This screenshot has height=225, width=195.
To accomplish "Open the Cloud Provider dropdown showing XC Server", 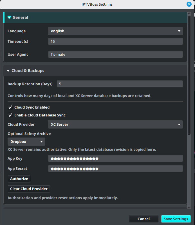I will click(115, 124).
